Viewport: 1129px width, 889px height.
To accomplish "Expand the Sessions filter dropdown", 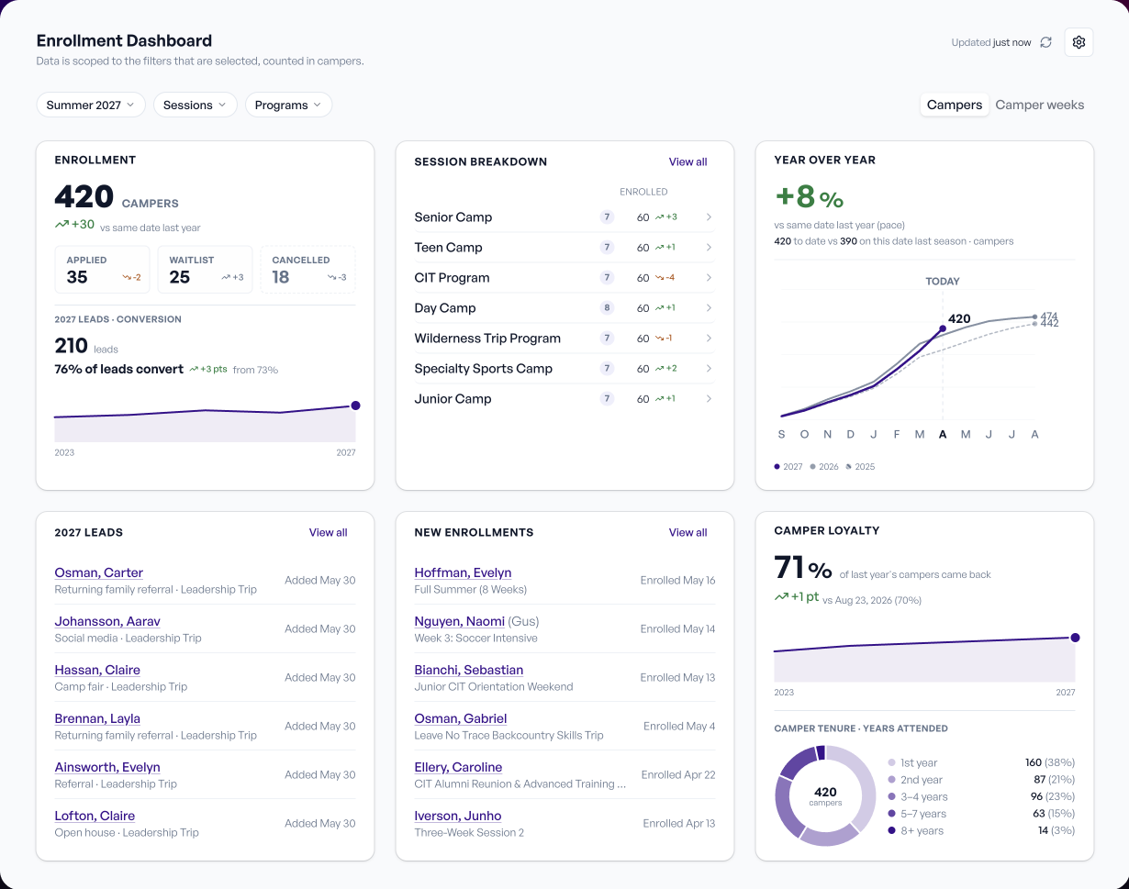I will 195,105.
